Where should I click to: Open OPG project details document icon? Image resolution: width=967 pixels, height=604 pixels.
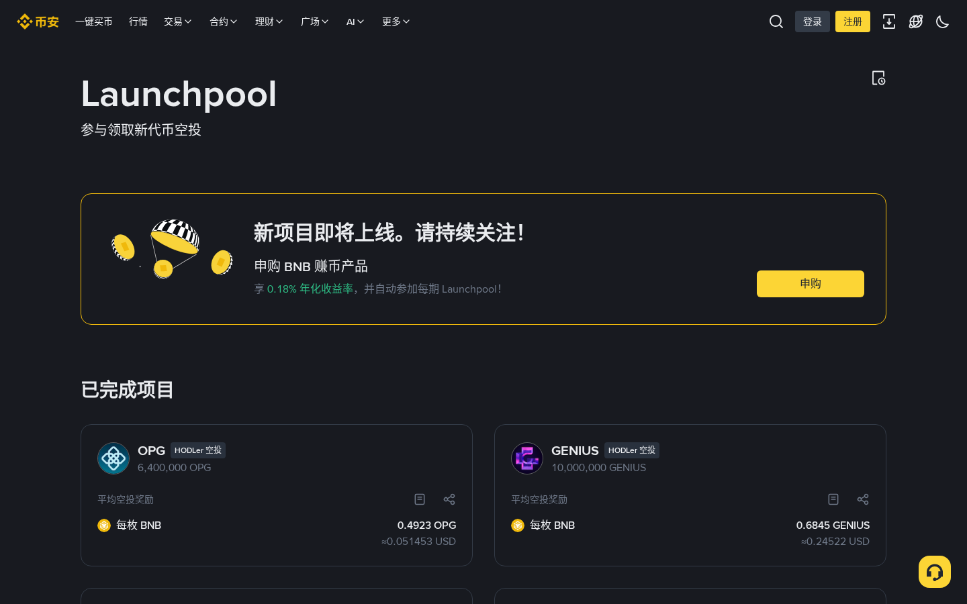tap(420, 499)
